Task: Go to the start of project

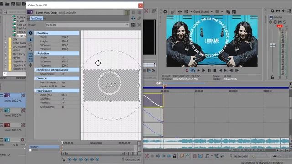Action: point(220,70)
